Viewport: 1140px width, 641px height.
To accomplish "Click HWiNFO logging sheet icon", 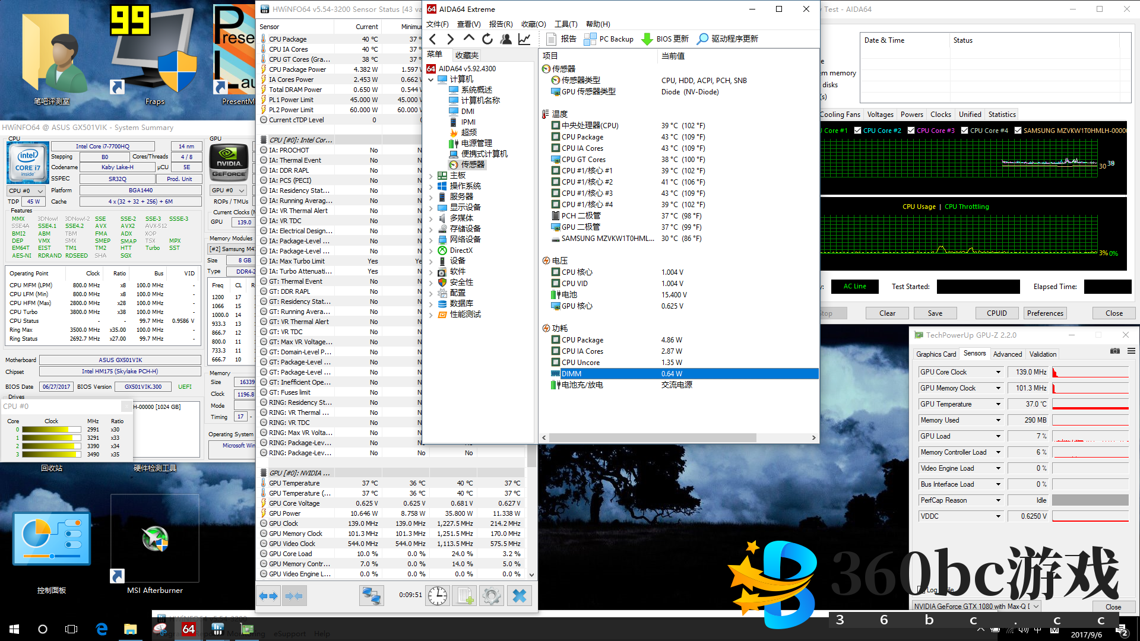I will point(464,595).
